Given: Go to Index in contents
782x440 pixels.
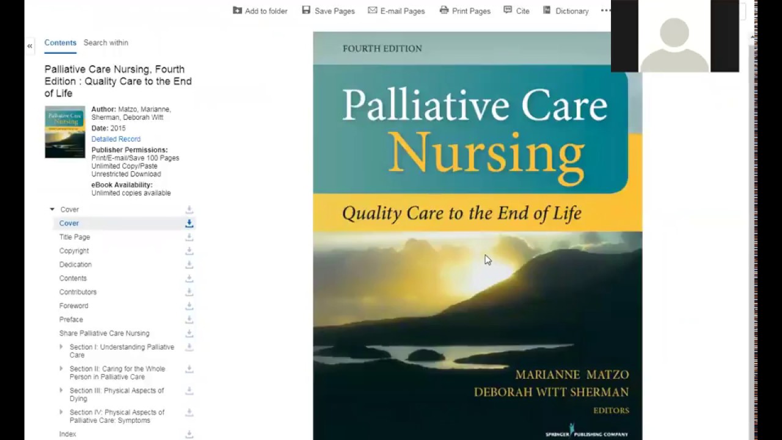Looking at the screenshot, I should coord(68,435).
